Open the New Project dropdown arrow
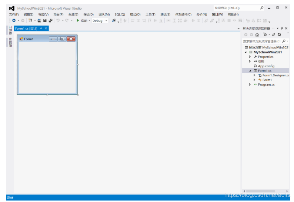The height and width of the screenshot is (202, 294). coord(35,21)
